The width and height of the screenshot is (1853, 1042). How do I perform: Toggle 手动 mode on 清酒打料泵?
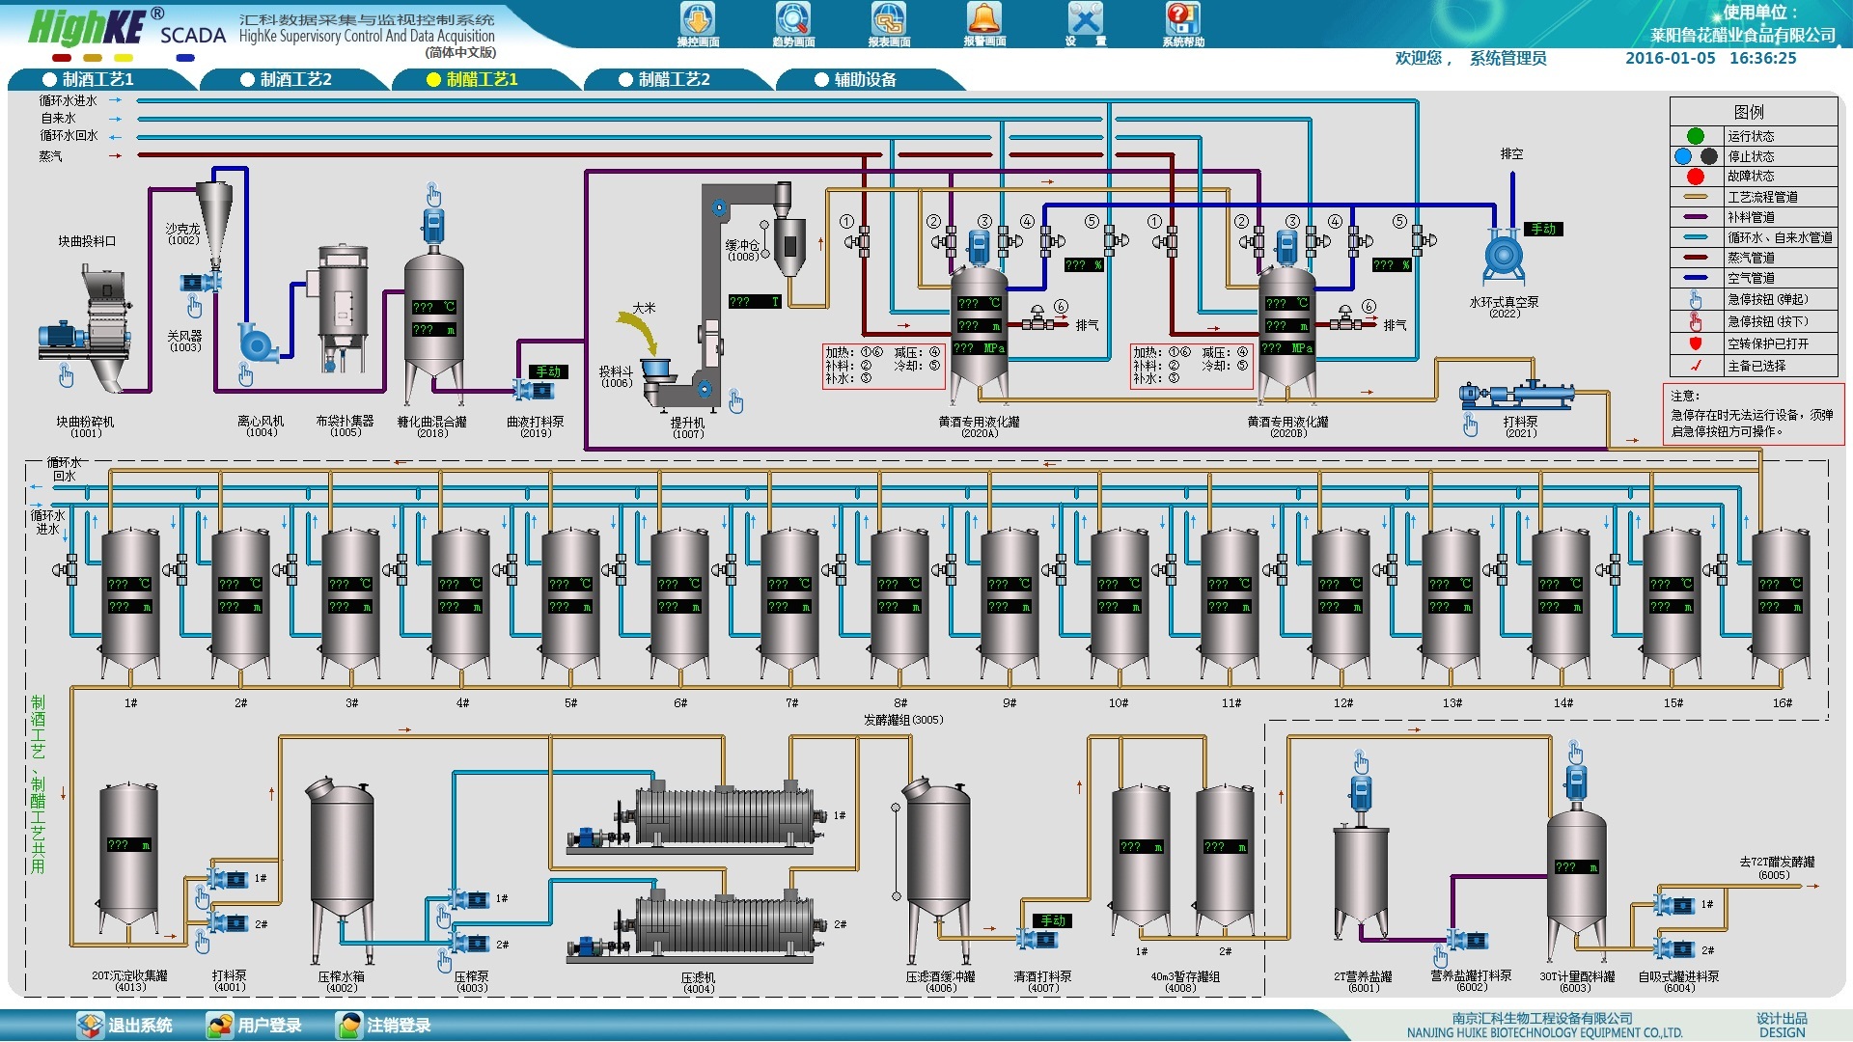[1053, 920]
